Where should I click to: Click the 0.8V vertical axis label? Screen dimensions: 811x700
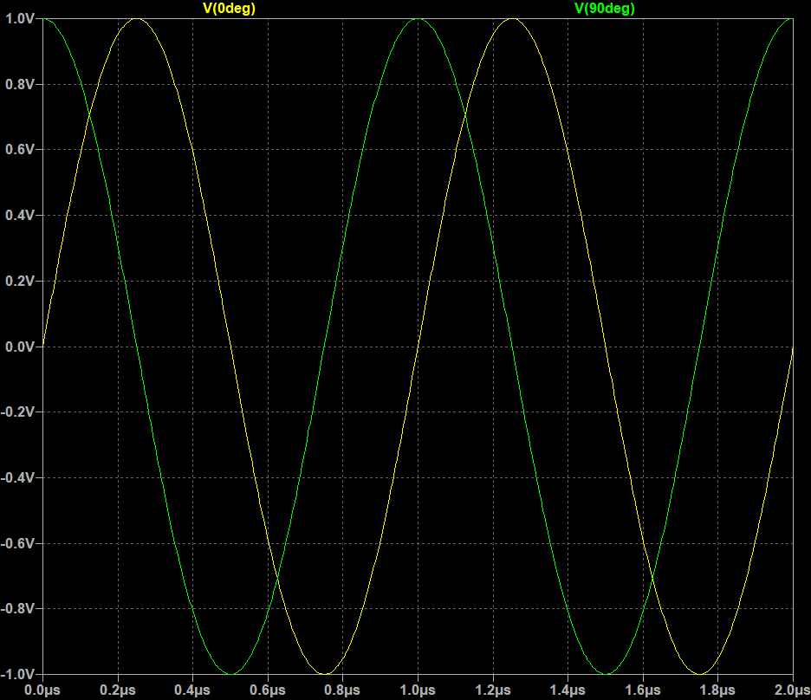coord(18,84)
